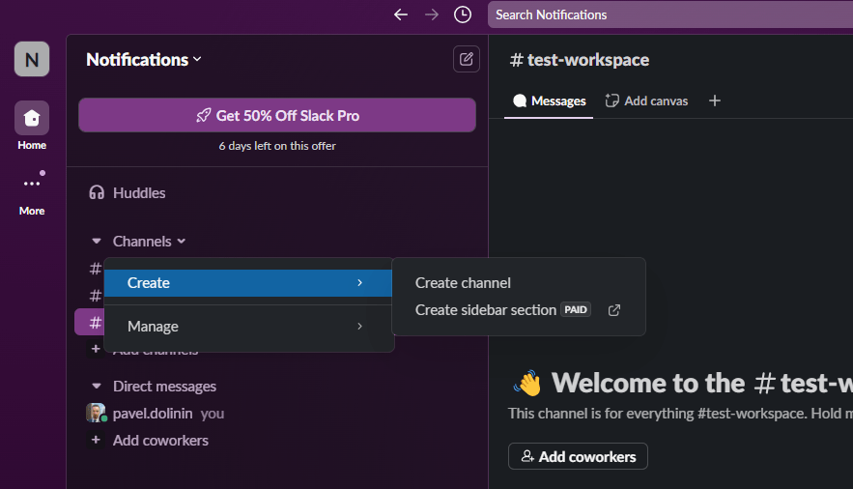Click external link icon for sidebar section
Screen dimensions: 853x489
[x=614, y=310]
